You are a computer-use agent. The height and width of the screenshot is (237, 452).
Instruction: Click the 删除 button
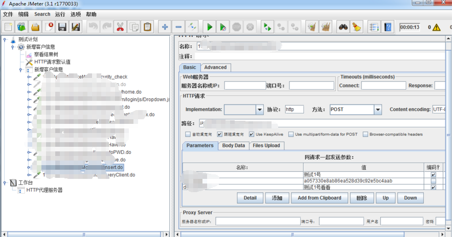click(x=362, y=198)
